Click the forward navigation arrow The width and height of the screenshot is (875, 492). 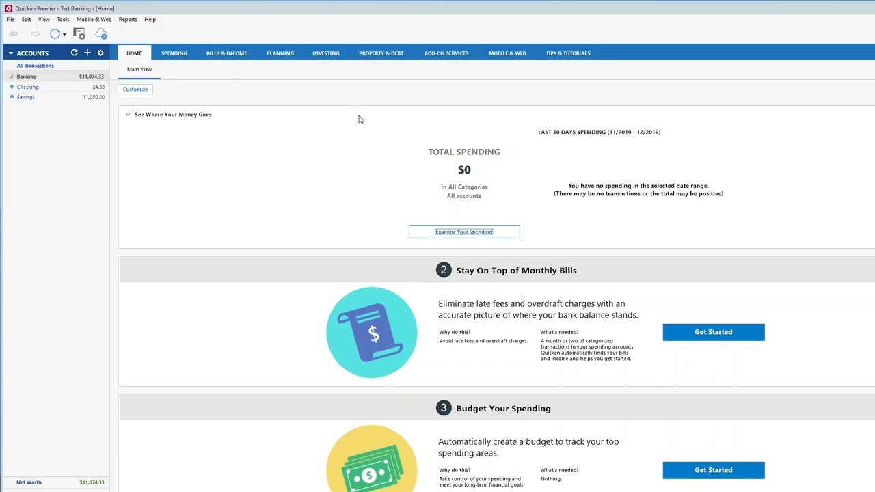point(36,33)
